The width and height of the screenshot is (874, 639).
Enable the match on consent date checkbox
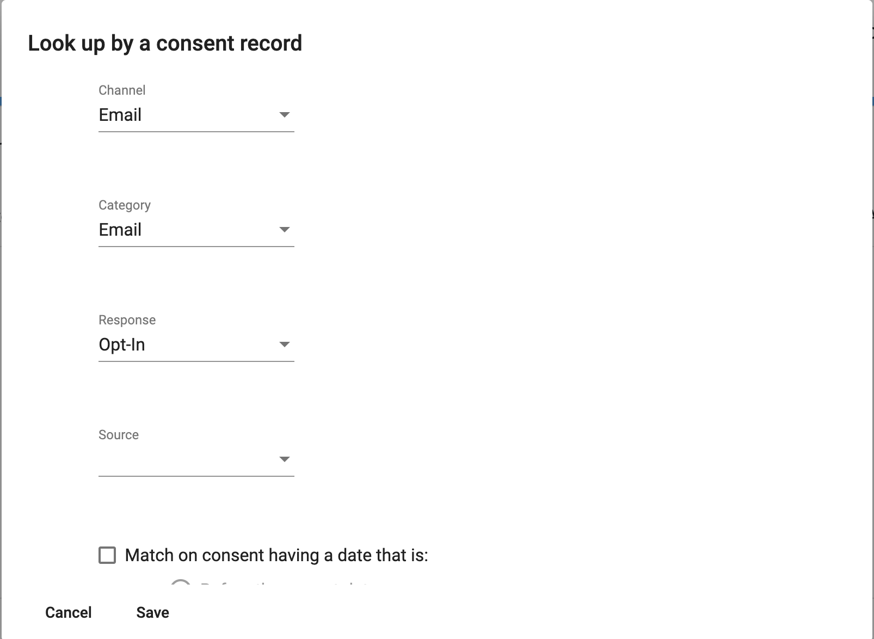pos(107,555)
